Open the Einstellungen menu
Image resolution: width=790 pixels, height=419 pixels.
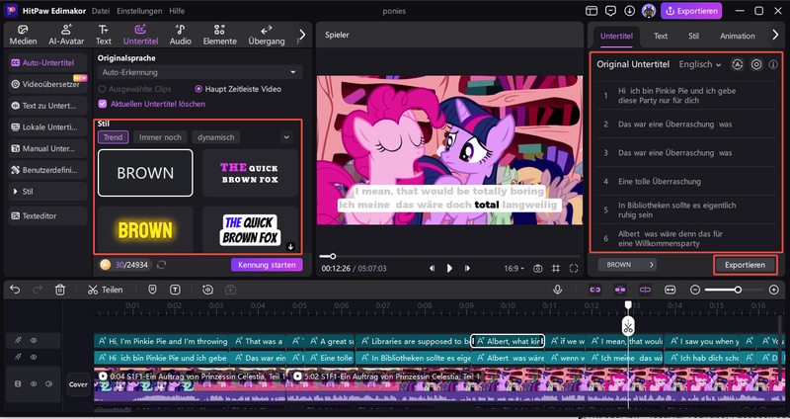tap(139, 11)
